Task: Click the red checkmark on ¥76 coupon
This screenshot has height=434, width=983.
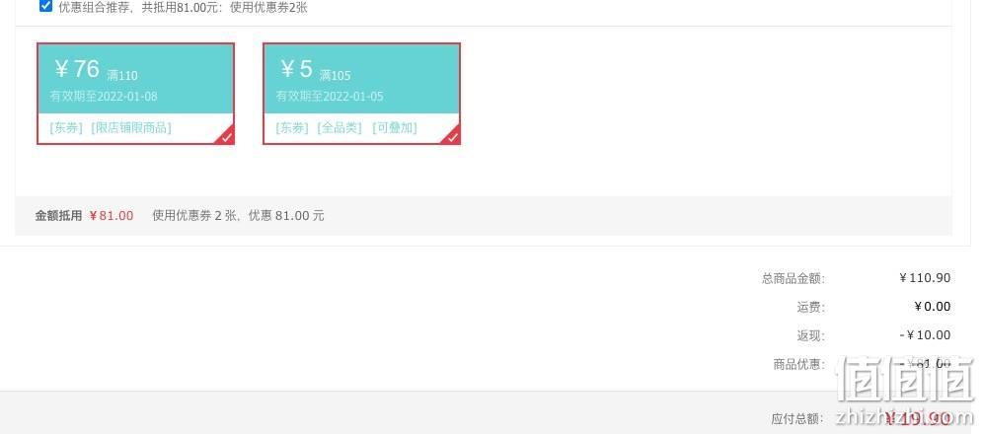Action: point(227,136)
